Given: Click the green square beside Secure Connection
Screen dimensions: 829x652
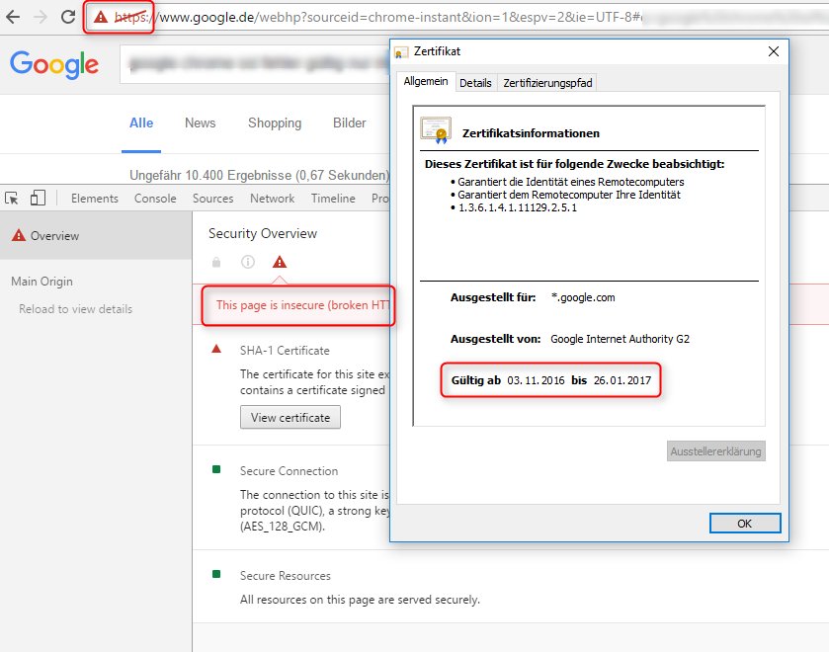Looking at the screenshot, I should (216, 469).
